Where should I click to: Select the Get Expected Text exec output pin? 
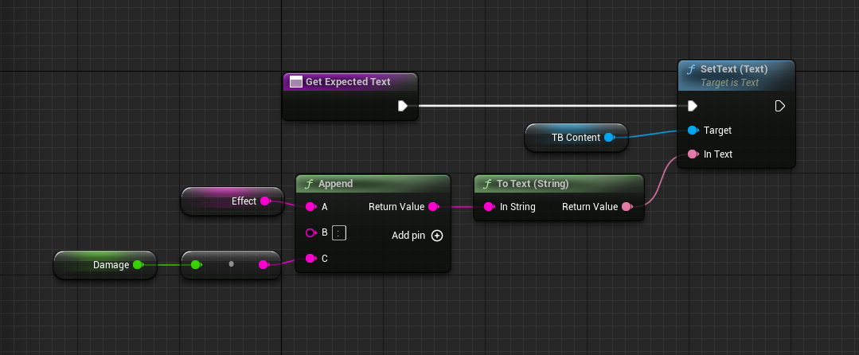pos(403,106)
